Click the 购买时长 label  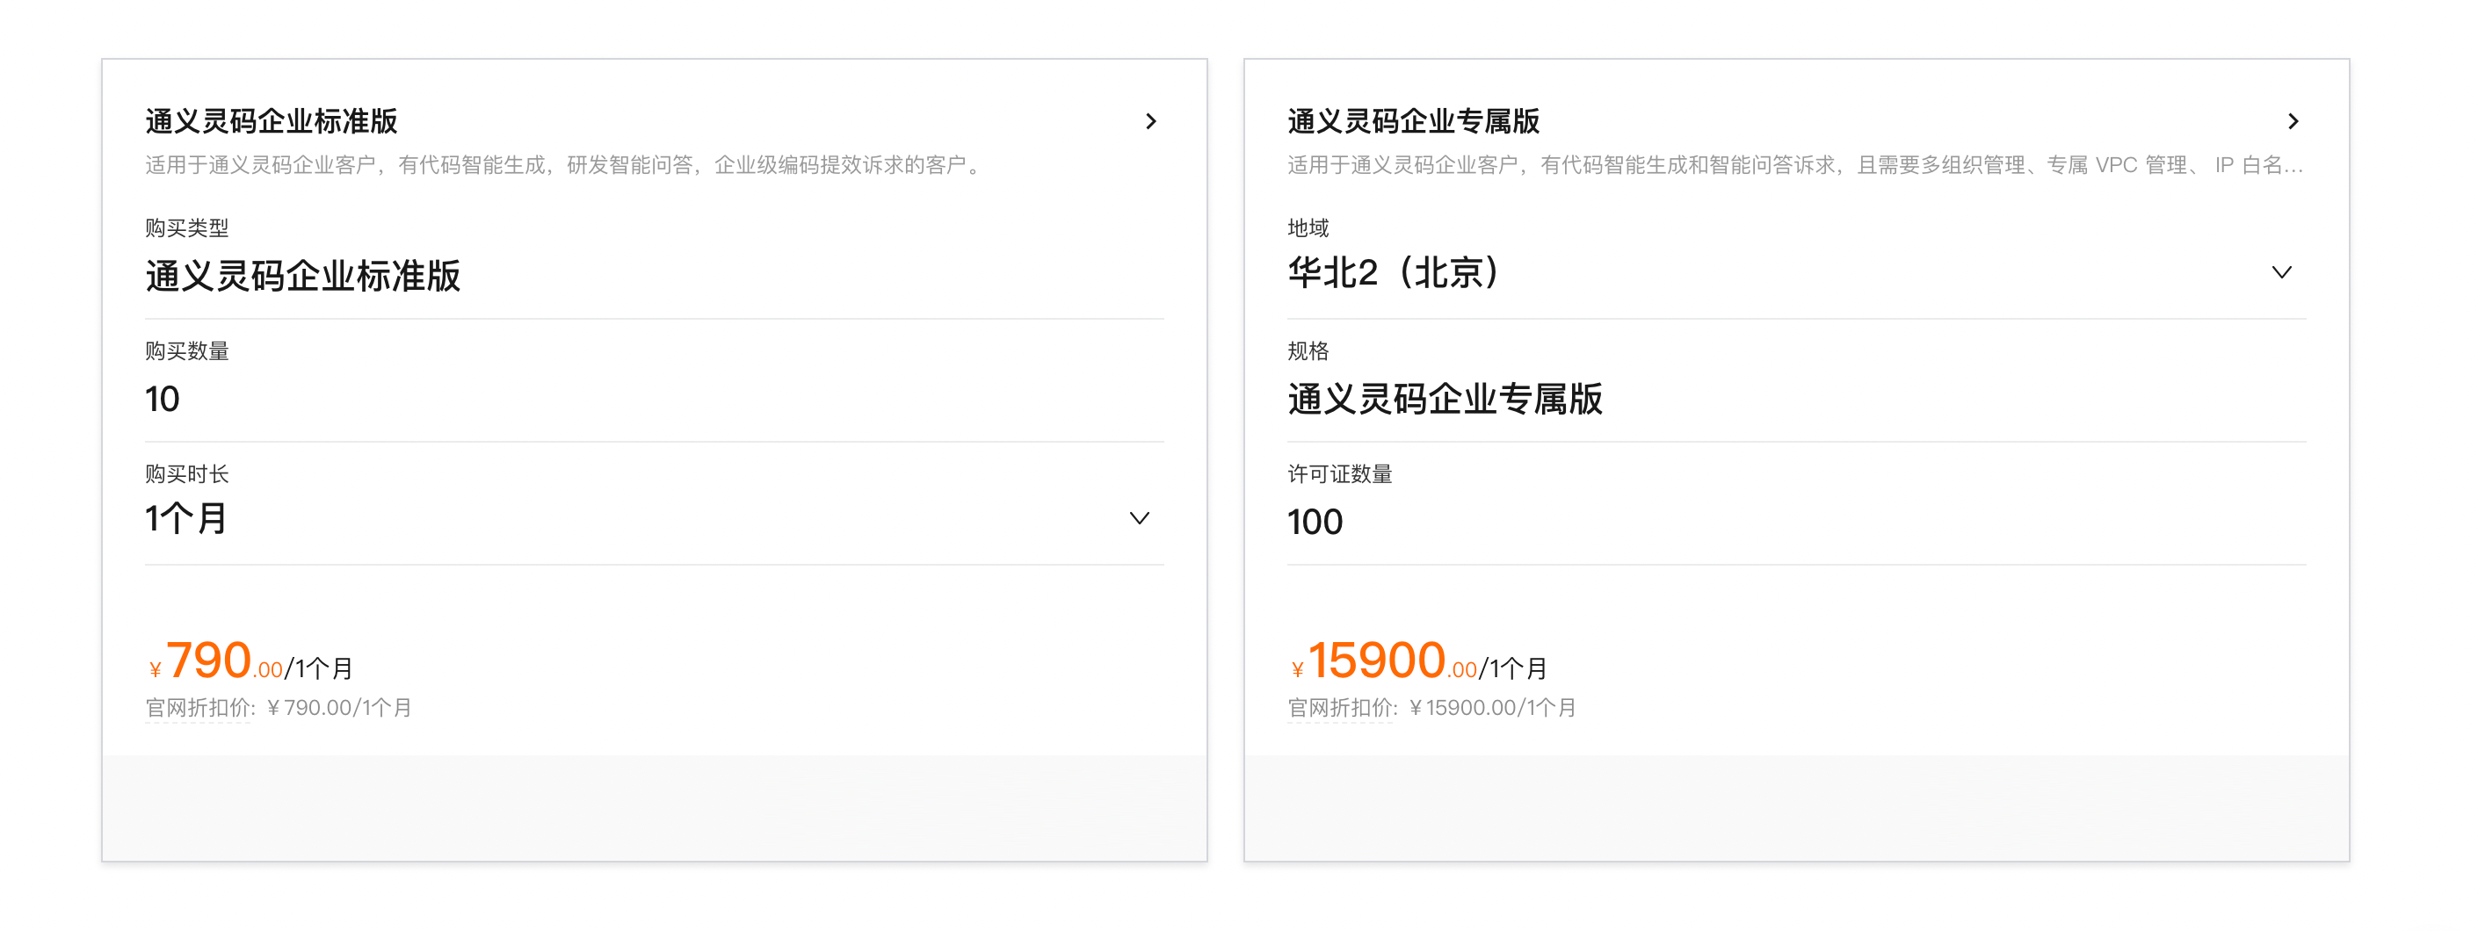click(186, 474)
